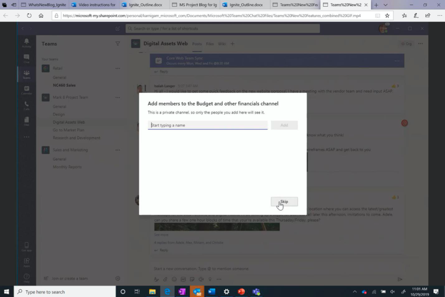Viewport: 445px width, 297px height.
Task: Open the Activity bell in Teams sidebar
Action: coord(26,43)
